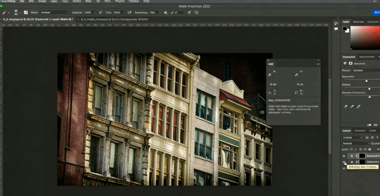This screenshot has height=196, width=380.
Task: Toggle pressure for opacity icon
Action: click(101, 12)
